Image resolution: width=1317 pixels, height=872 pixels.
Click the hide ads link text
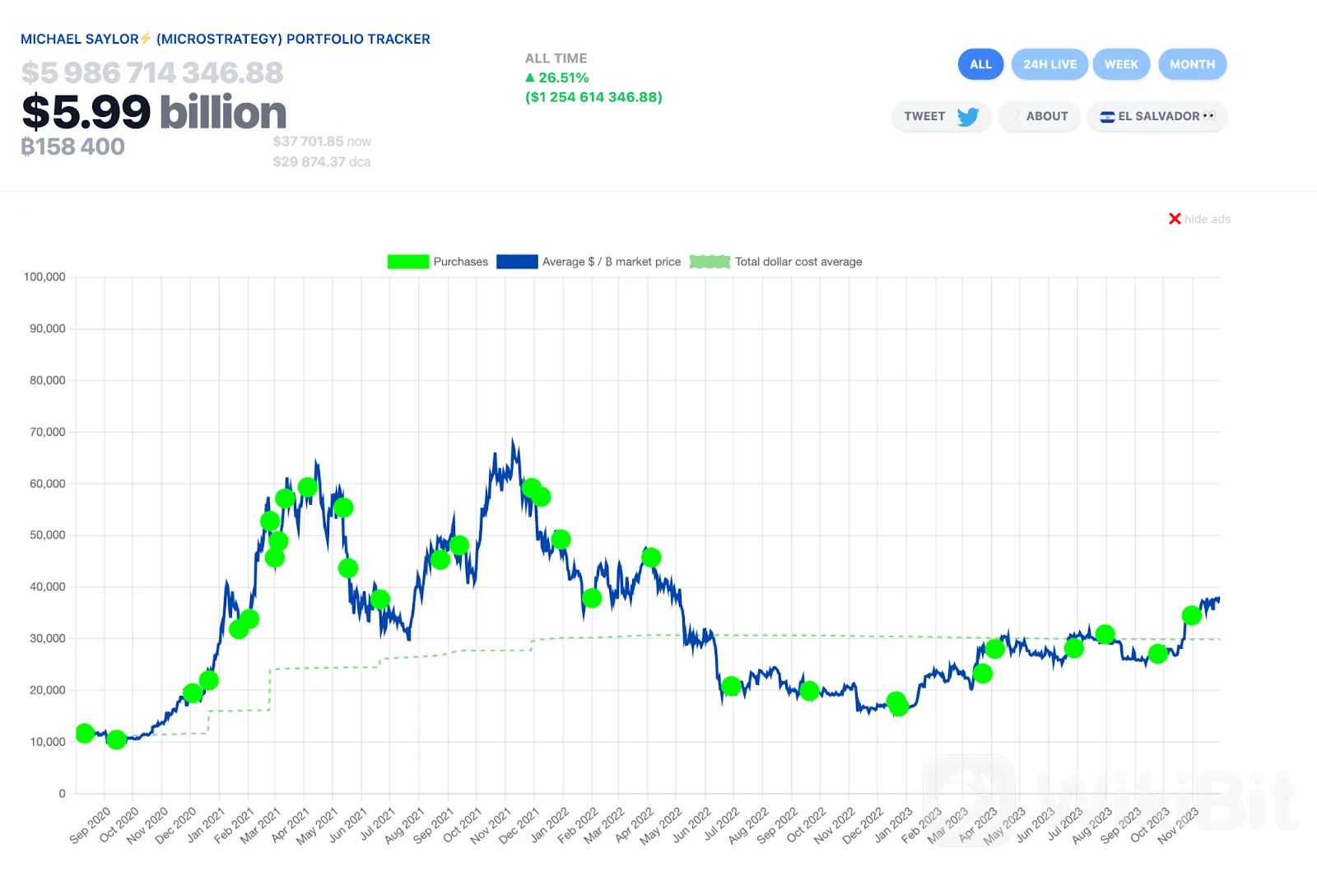[1207, 219]
